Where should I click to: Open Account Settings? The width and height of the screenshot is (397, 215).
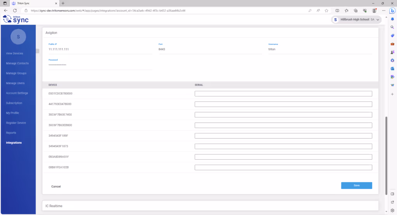pyautogui.click(x=17, y=93)
